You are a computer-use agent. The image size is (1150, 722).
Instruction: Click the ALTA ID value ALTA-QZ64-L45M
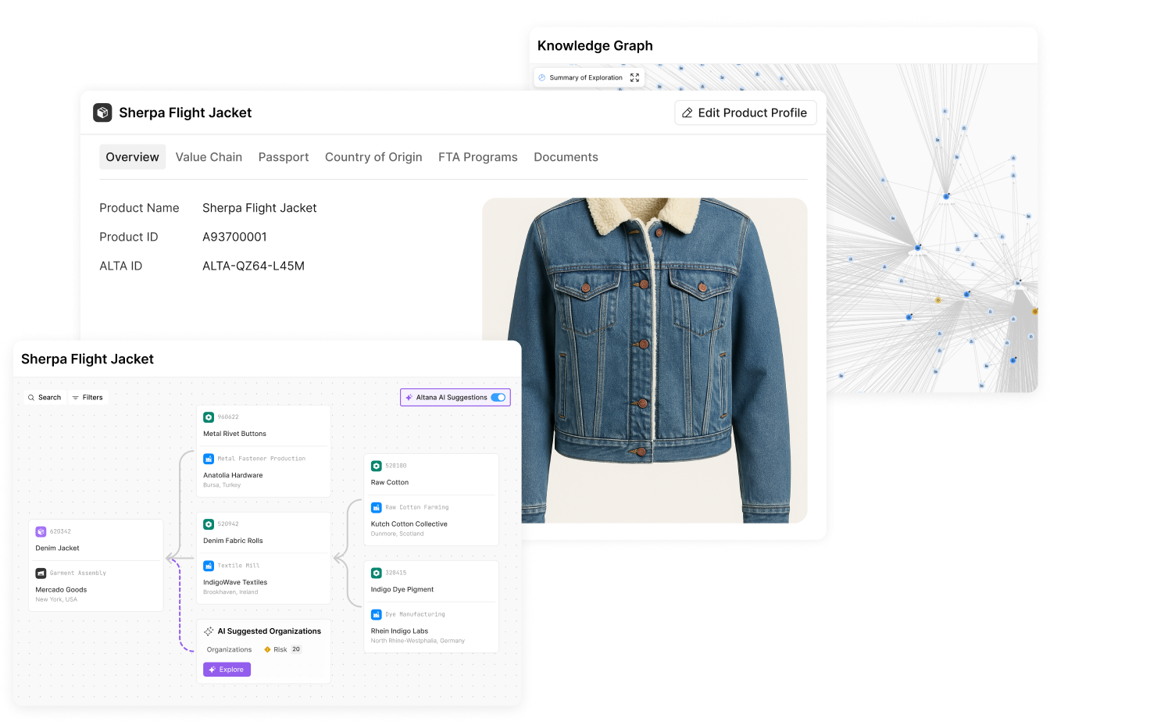coord(253,266)
